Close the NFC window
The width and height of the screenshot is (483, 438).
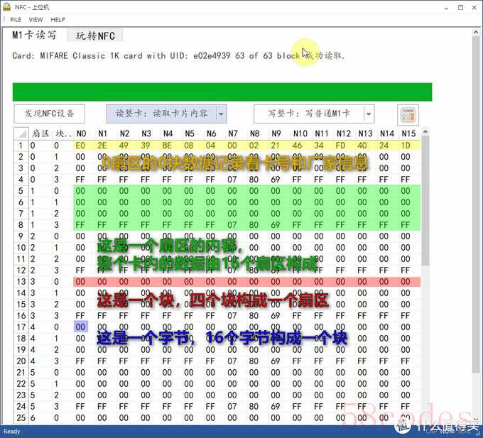click(474, 8)
